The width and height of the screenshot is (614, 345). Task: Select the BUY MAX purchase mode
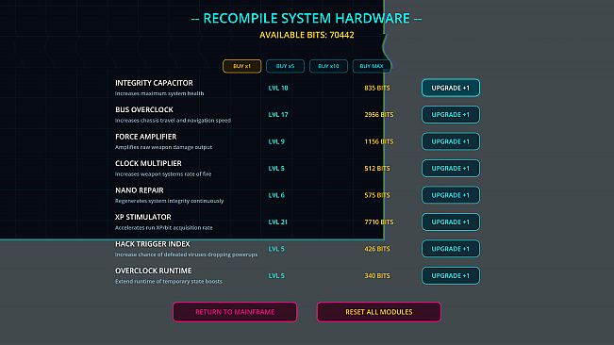[x=372, y=66]
